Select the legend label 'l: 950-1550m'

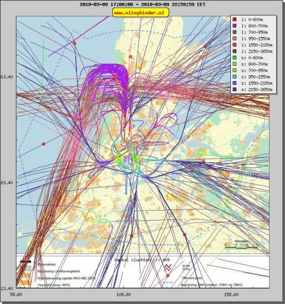click(256, 39)
